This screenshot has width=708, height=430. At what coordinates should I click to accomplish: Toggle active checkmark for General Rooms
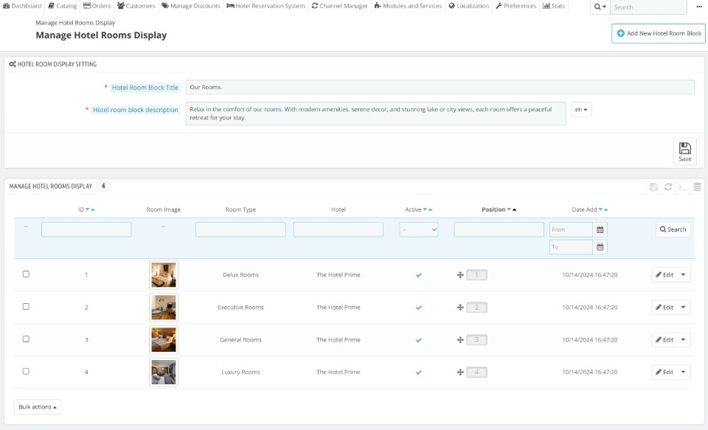coord(419,340)
